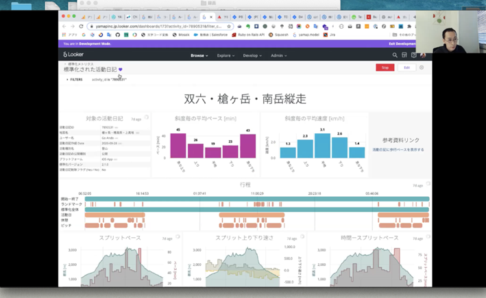Open the dashboard gear settings icon

pos(422,68)
